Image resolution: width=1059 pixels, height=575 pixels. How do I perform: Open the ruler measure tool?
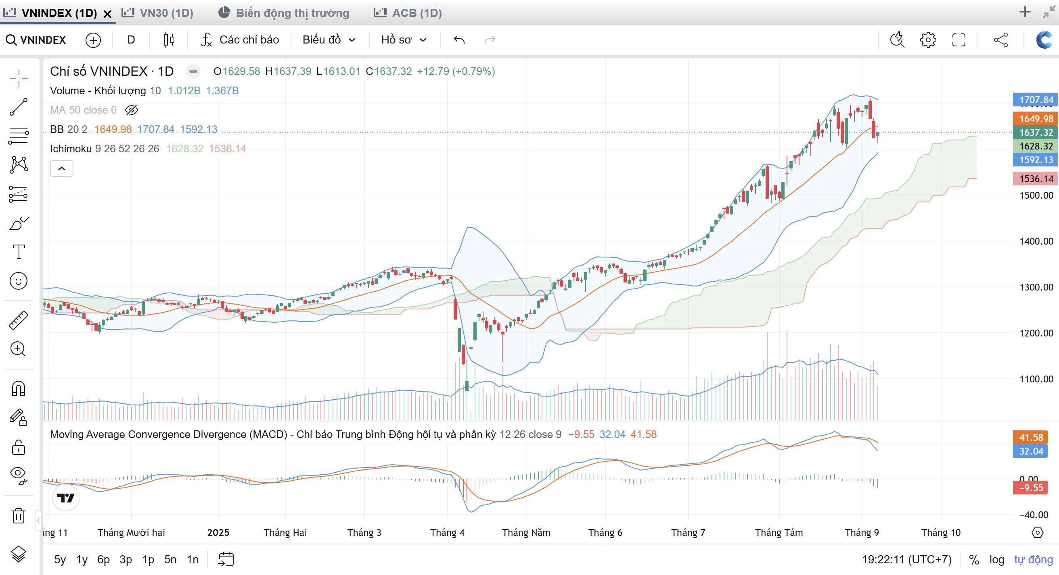(x=19, y=320)
